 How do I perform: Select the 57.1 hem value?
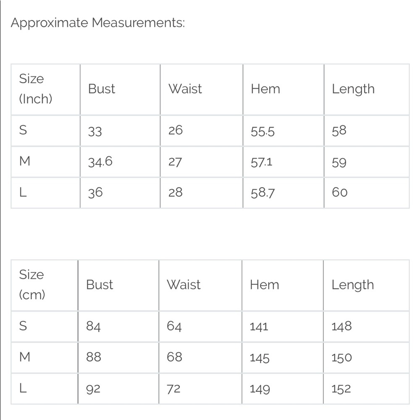262,162
